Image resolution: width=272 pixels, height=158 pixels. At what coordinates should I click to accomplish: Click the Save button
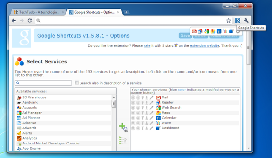185,36
